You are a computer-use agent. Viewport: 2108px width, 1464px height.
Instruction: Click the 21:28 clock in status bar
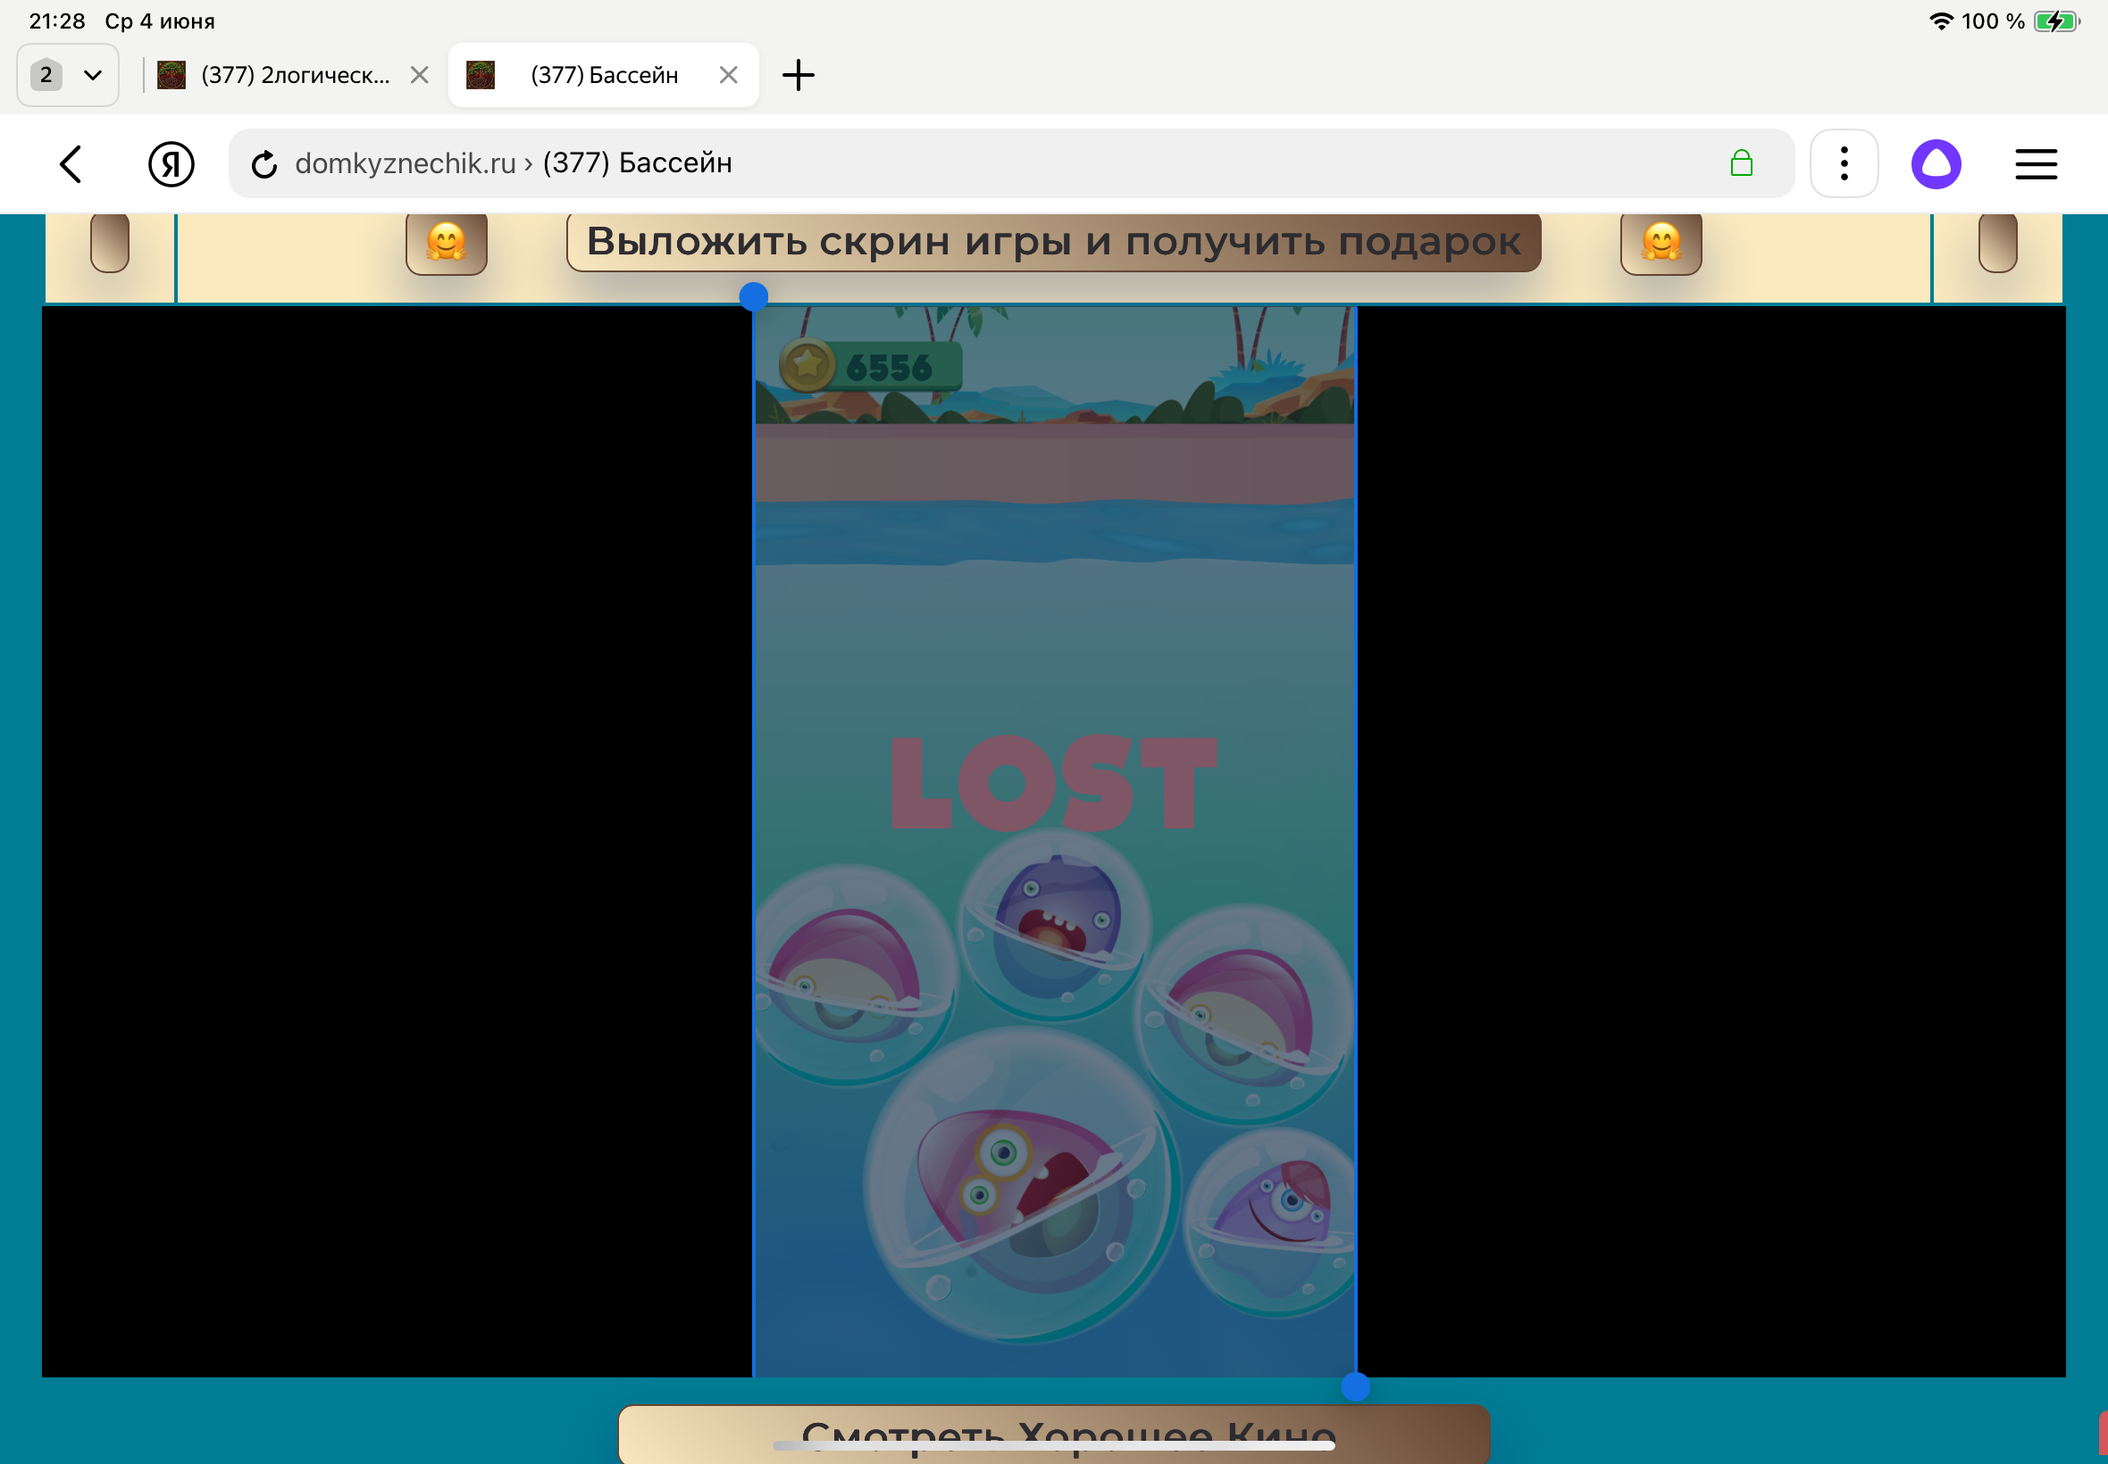[57, 21]
